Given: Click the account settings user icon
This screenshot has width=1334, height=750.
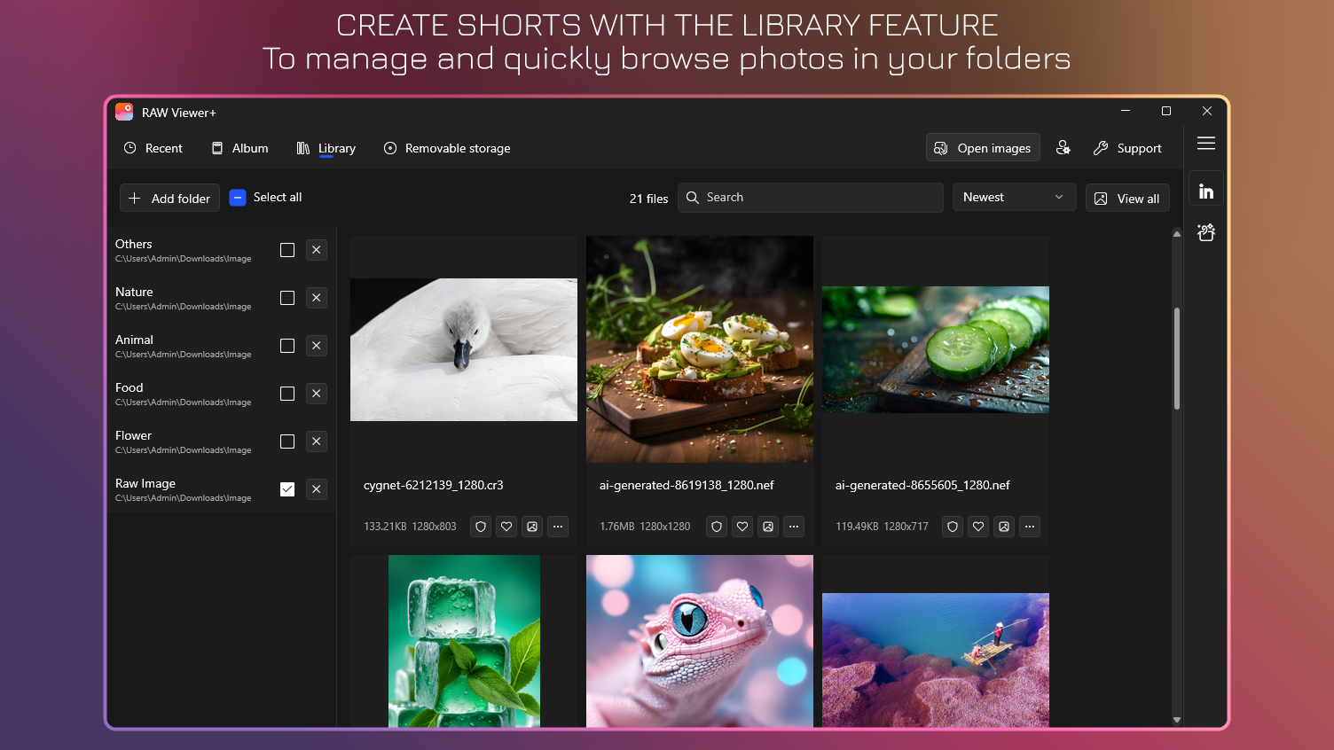Looking at the screenshot, I should (1063, 148).
